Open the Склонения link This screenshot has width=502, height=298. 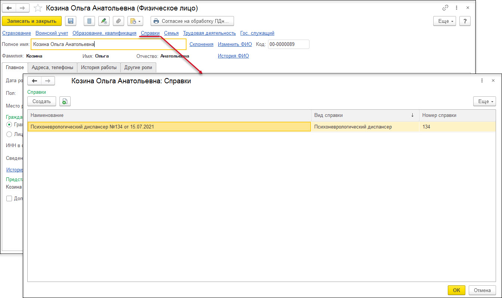[201, 44]
